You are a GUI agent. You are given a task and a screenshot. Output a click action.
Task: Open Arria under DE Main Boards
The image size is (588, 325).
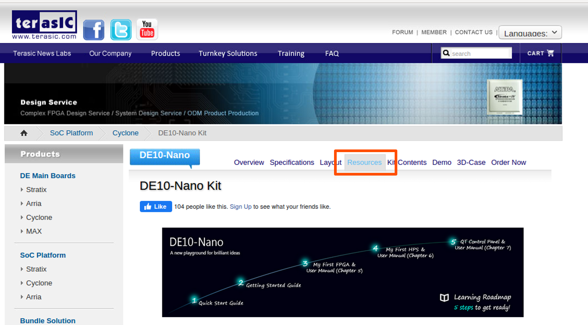click(34, 203)
